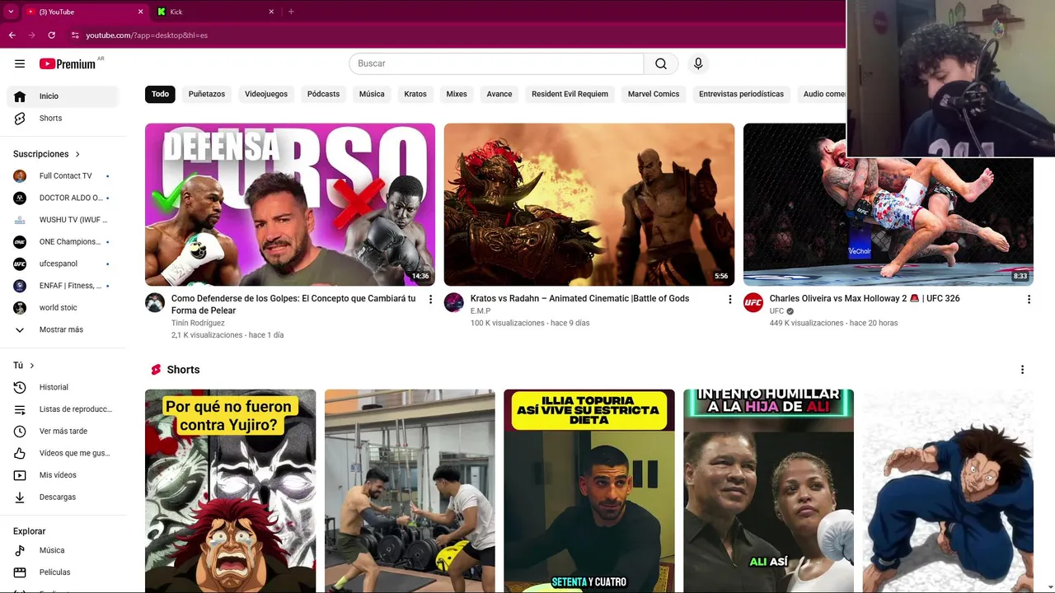Image resolution: width=1055 pixels, height=593 pixels.
Task: Click the YouTube Premium logo
Action: coord(68,63)
